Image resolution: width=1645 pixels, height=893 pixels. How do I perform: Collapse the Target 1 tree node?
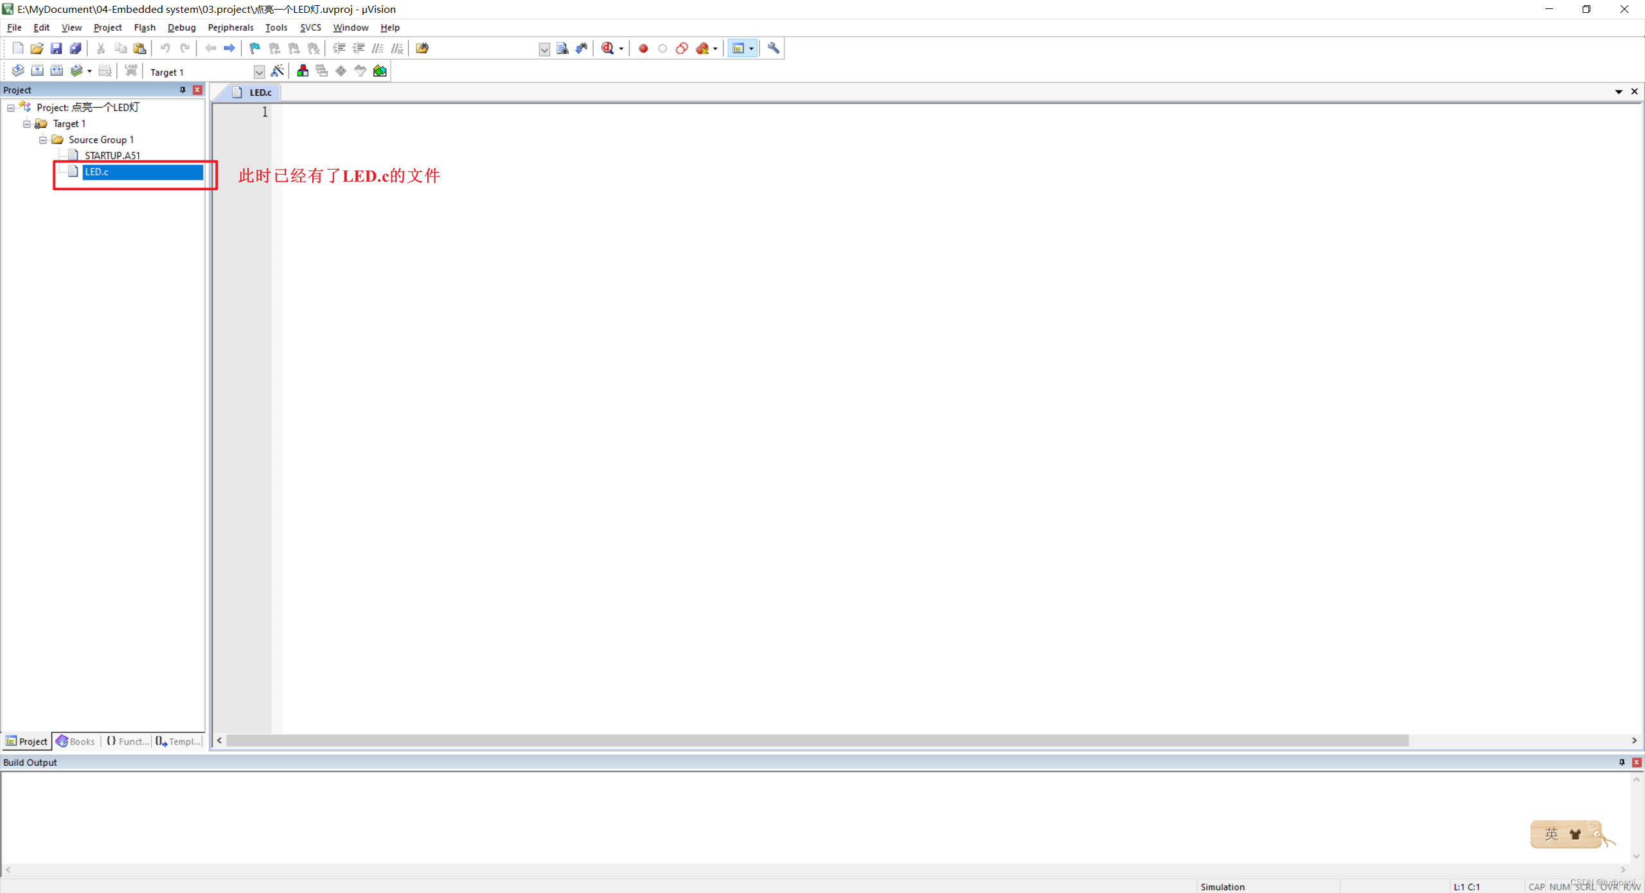click(27, 124)
